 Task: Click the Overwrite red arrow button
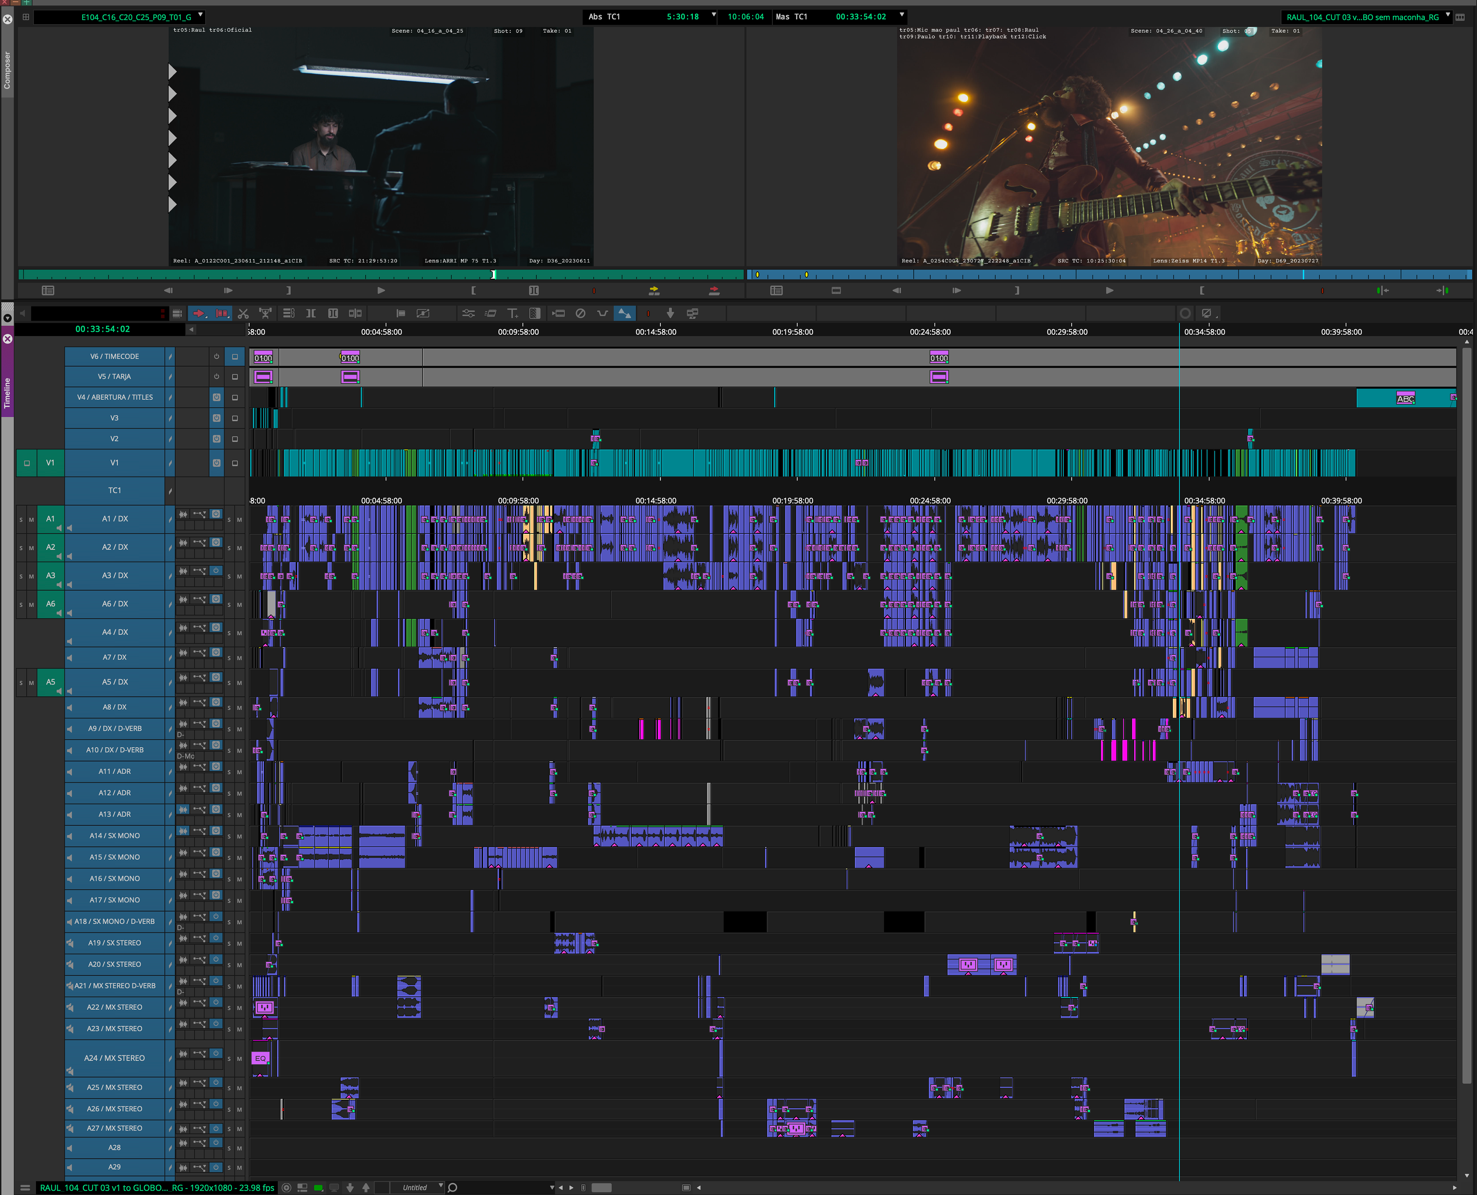point(714,291)
